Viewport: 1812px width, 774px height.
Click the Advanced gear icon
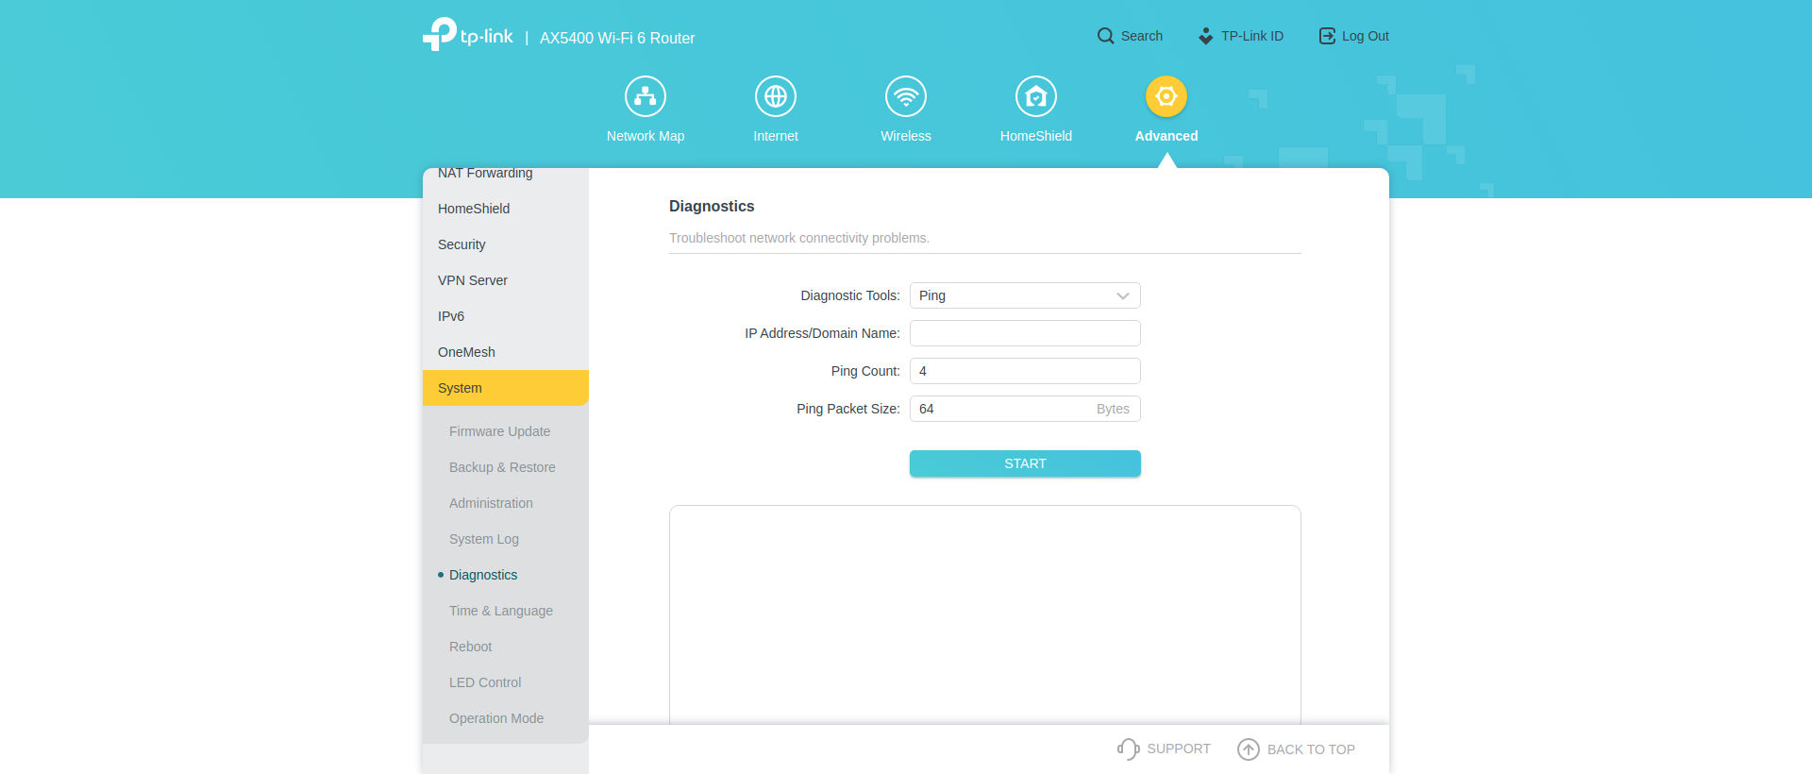[1166, 96]
